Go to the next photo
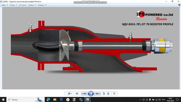The image size is (181, 102). pos(97,93)
